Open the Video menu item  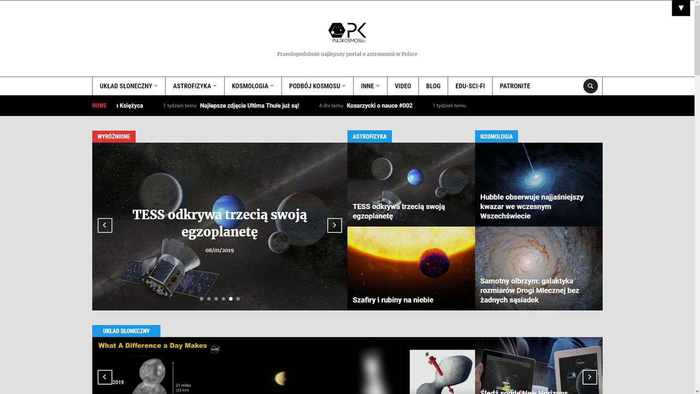tap(403, 86)
